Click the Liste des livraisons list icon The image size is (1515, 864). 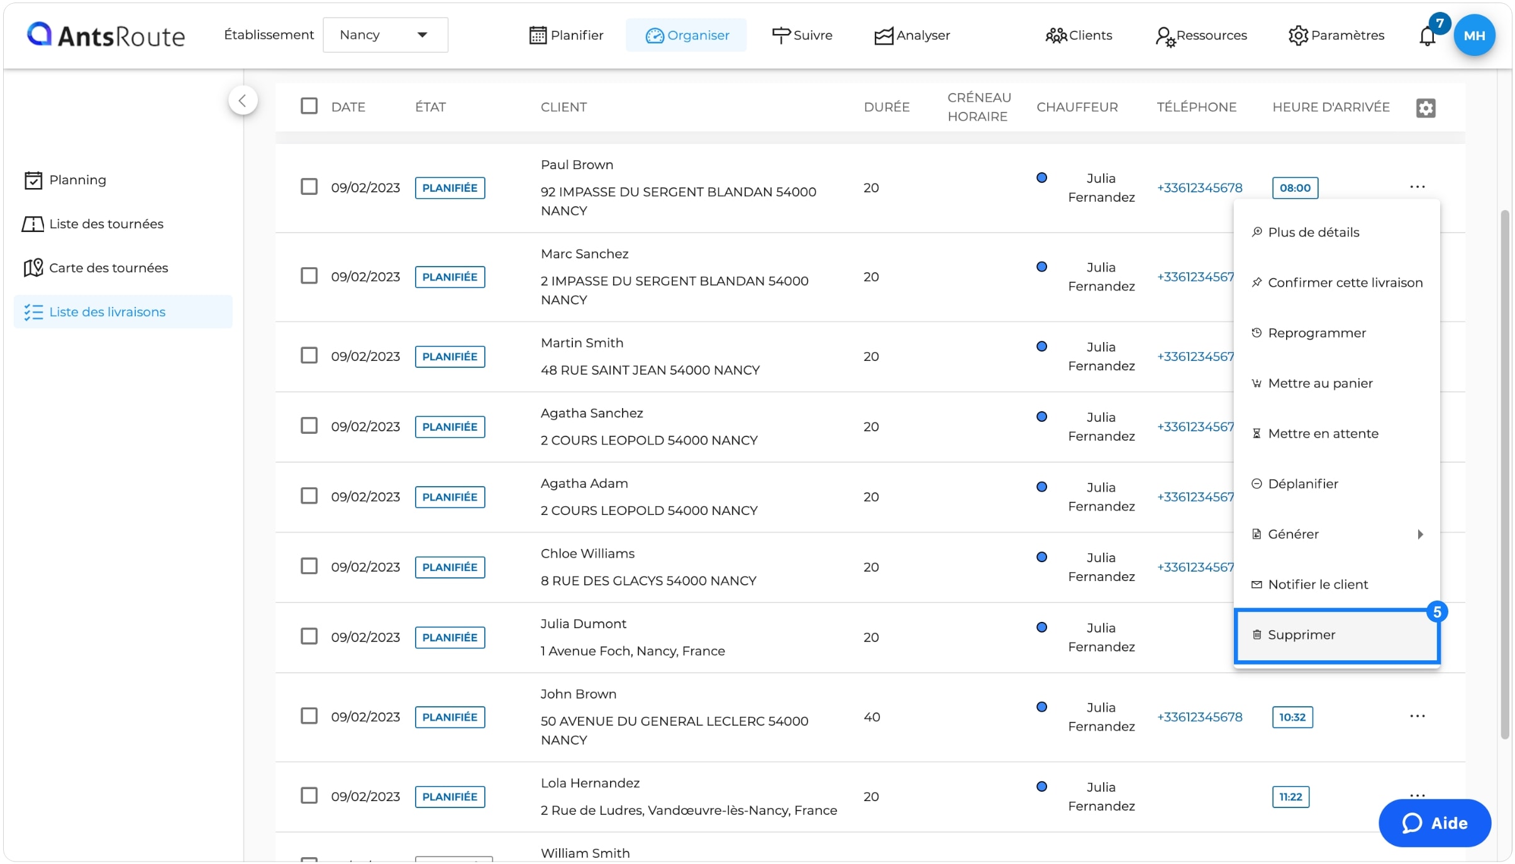(x=33, y=312)
